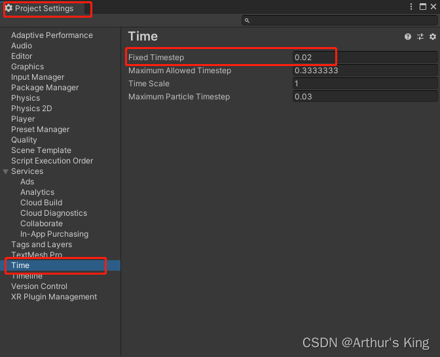
Task: Click the Fixed Timestep value field
Action: [x=365, y=58]
